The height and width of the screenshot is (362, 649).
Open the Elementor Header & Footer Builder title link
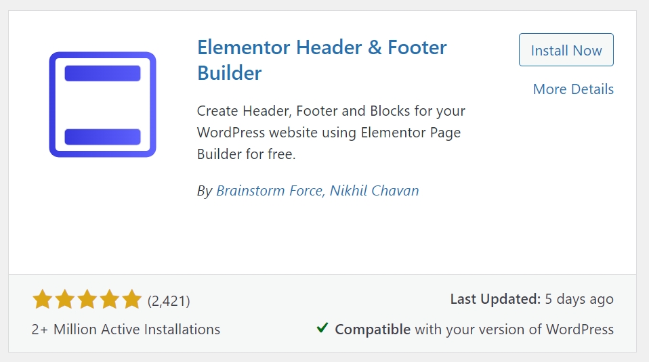[x=322, y=60]
